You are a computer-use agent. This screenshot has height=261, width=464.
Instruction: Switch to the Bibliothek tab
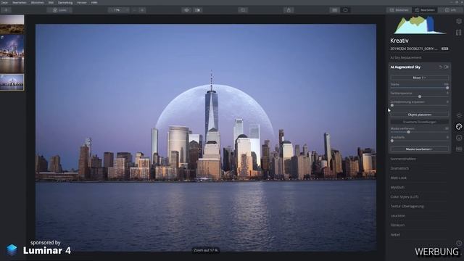pos(399,10)
